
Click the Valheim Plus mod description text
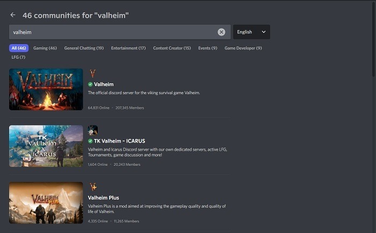pyautogui.click(x=157, y=209)
